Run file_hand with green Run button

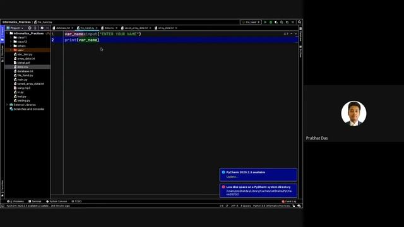[265, 22]
